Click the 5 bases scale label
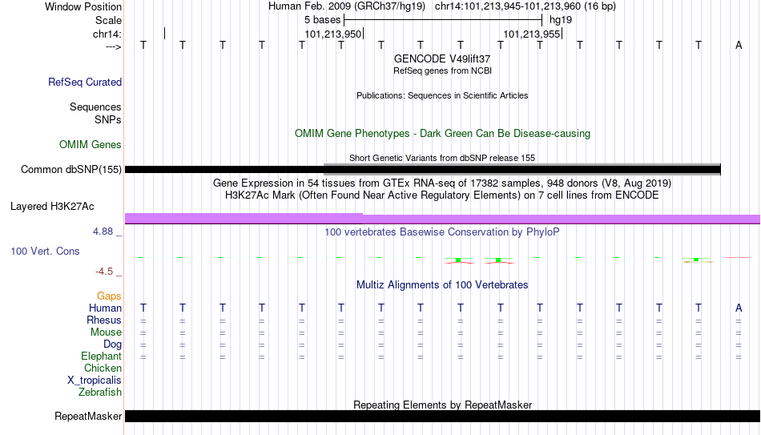This screenshot has width=761, height=435. click(x=322, y=20)
